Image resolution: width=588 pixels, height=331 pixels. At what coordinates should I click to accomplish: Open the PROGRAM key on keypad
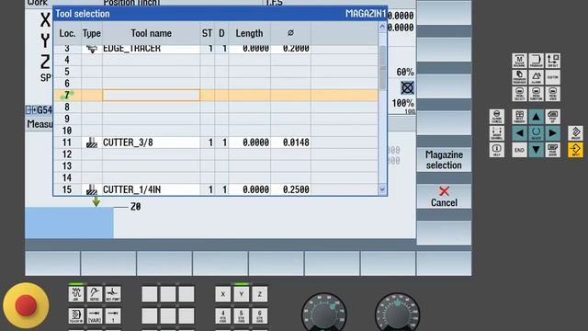click(536, 61)
